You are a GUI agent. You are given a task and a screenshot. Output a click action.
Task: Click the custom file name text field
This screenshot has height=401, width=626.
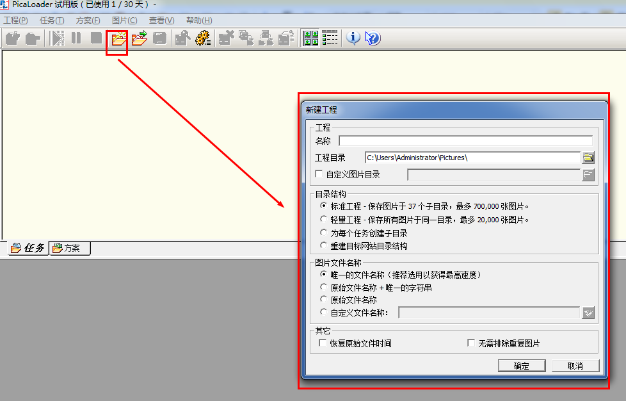489,313
